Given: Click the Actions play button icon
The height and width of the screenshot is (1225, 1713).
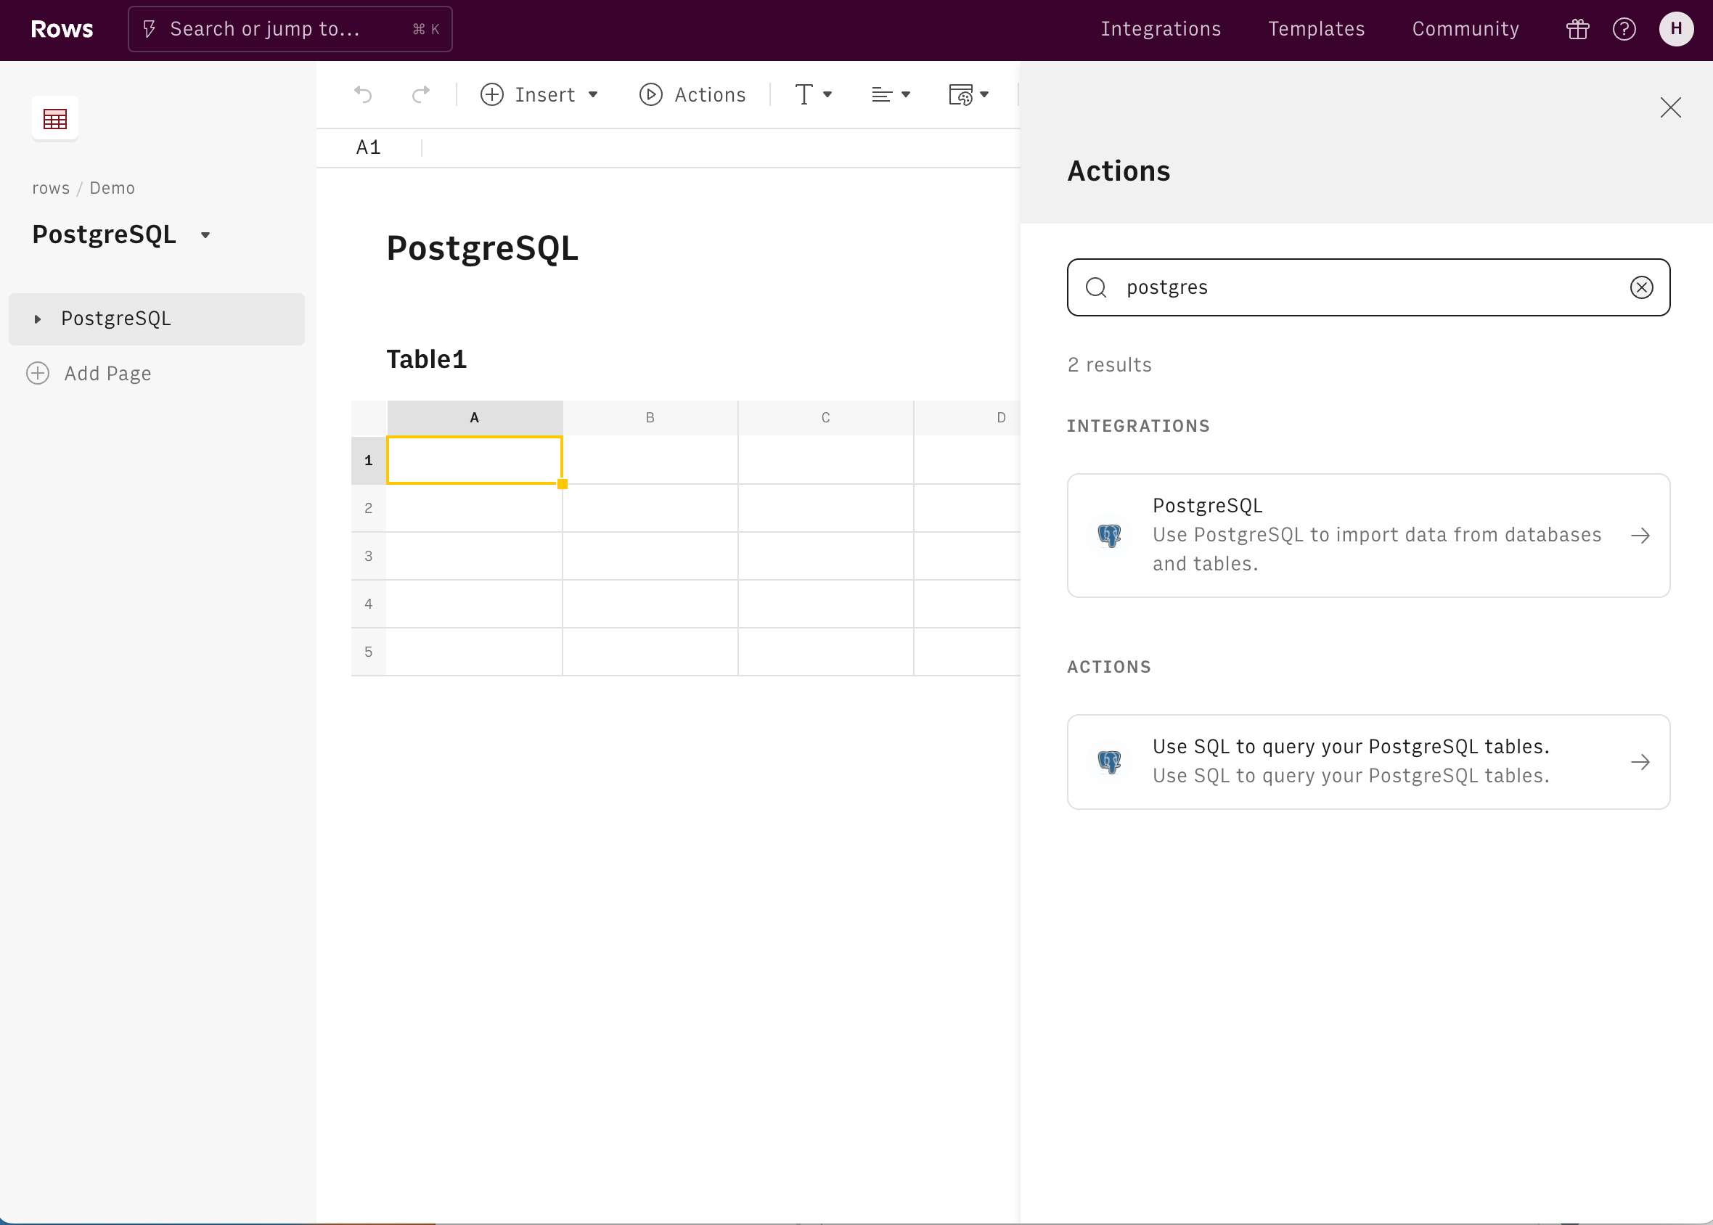Looking at the screenshot, I should [x=650, y=94].
